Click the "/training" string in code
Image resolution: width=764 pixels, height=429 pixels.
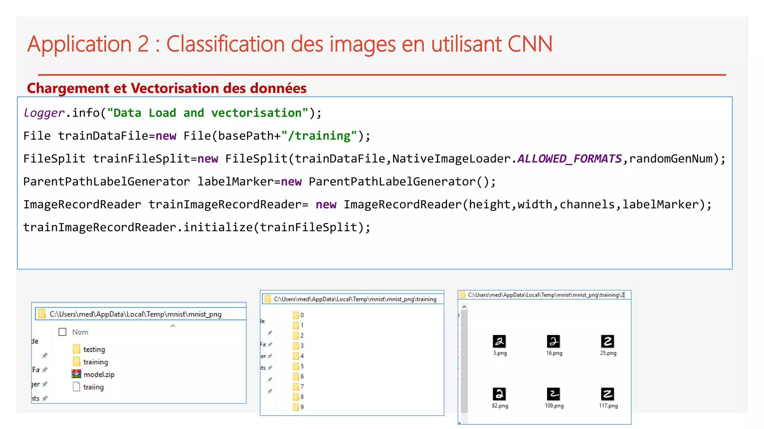click(319, 136)
